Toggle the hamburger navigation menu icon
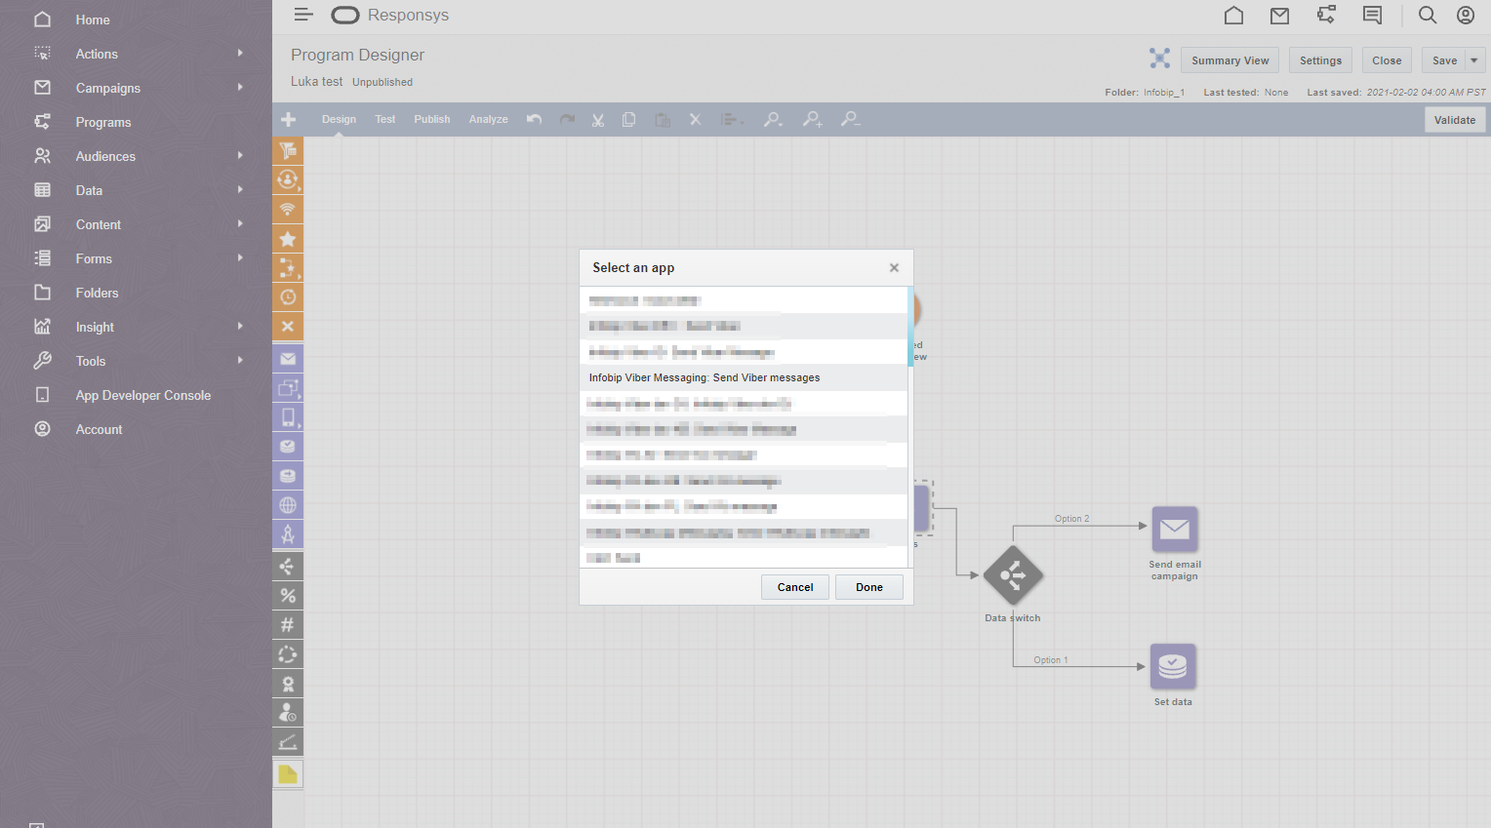Image resolution: width=1491 pixels, height=828 pixels. 303,15
